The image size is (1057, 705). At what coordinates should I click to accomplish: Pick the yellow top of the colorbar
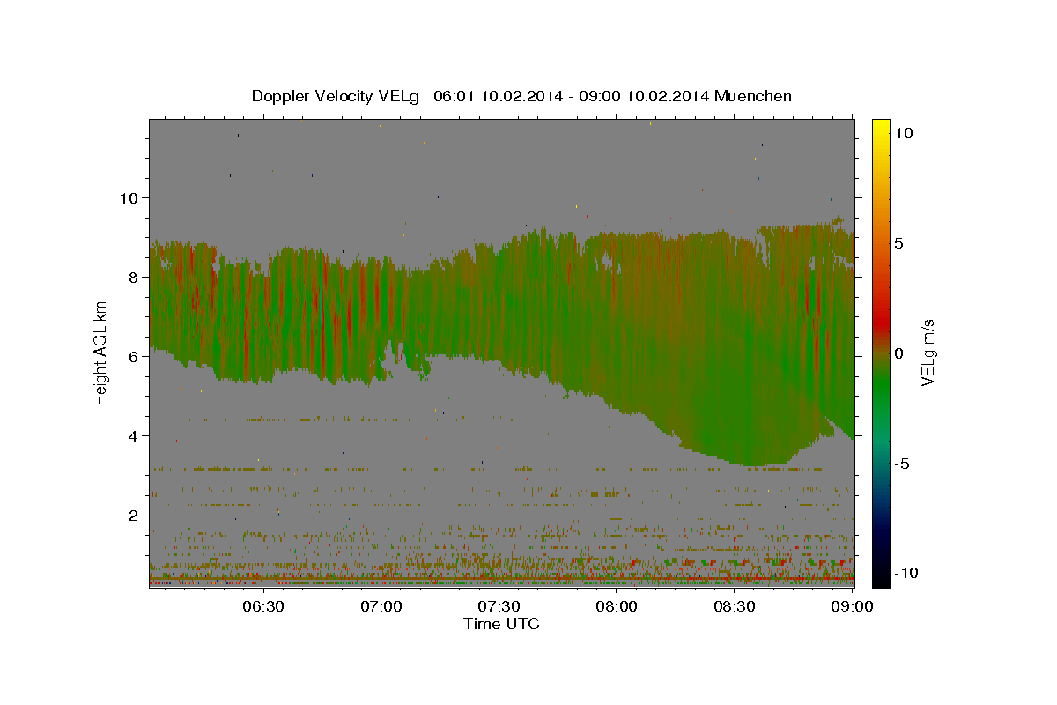pyautogui.click(x=881, y=125)
